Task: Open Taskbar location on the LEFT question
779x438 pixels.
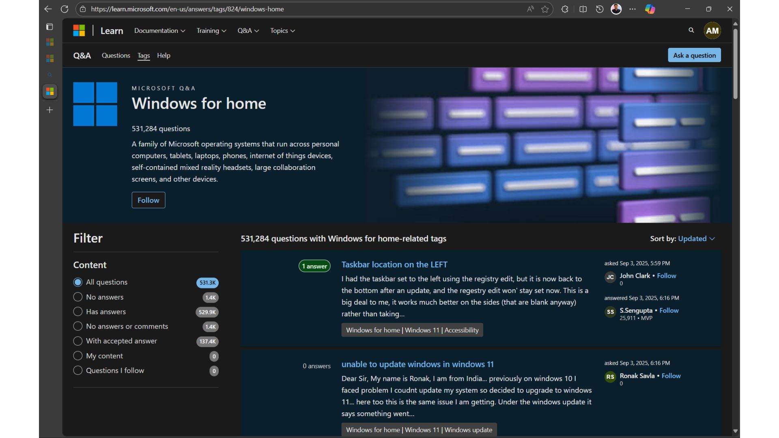Action: click(x=394, y=264)
